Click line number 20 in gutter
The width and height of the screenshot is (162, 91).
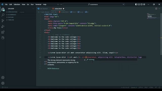point(40,57)
